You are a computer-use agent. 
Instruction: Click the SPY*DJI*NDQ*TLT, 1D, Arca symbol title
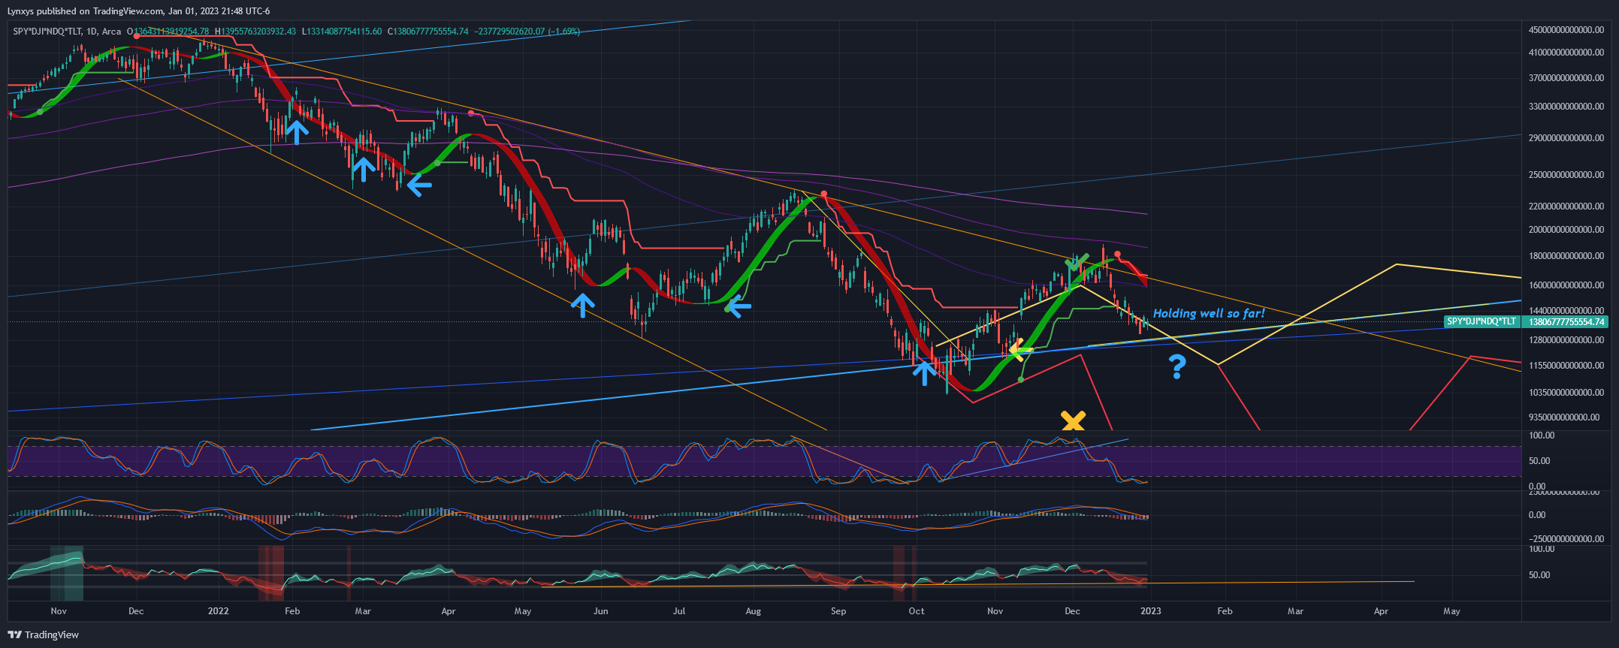pos(67,32)
